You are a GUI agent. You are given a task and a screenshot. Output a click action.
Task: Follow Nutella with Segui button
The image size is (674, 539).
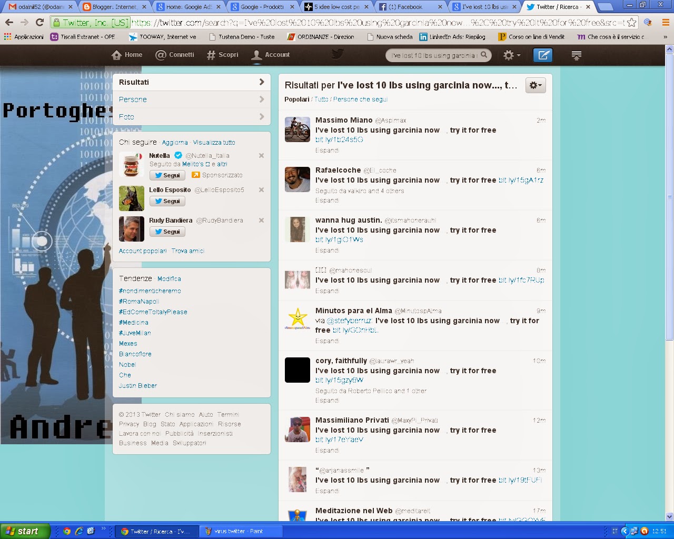coord(167,175)
